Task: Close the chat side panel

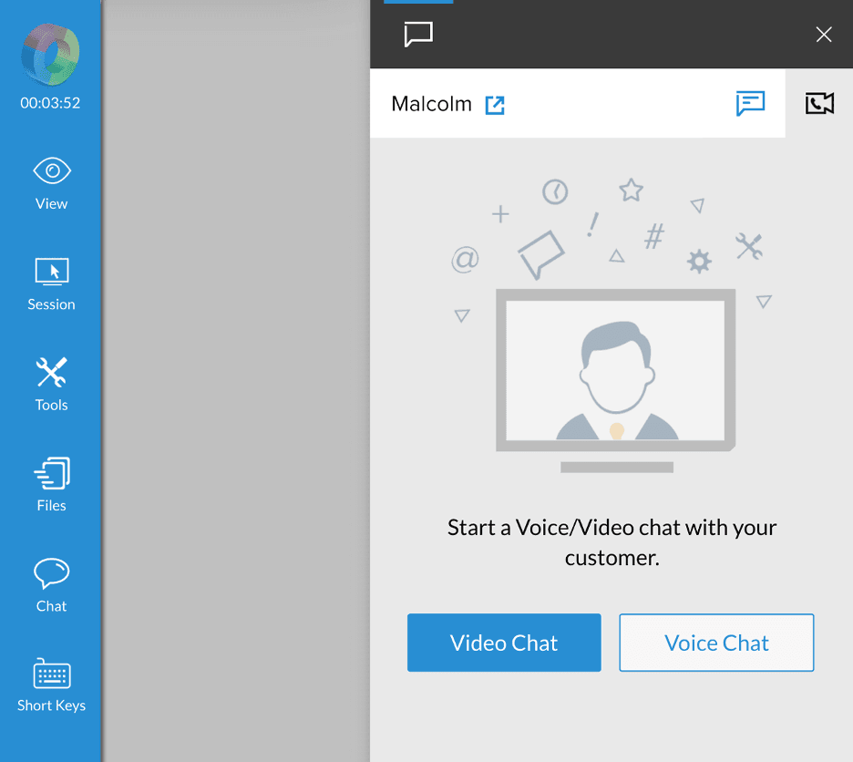Action: click(x=823, y=35)
